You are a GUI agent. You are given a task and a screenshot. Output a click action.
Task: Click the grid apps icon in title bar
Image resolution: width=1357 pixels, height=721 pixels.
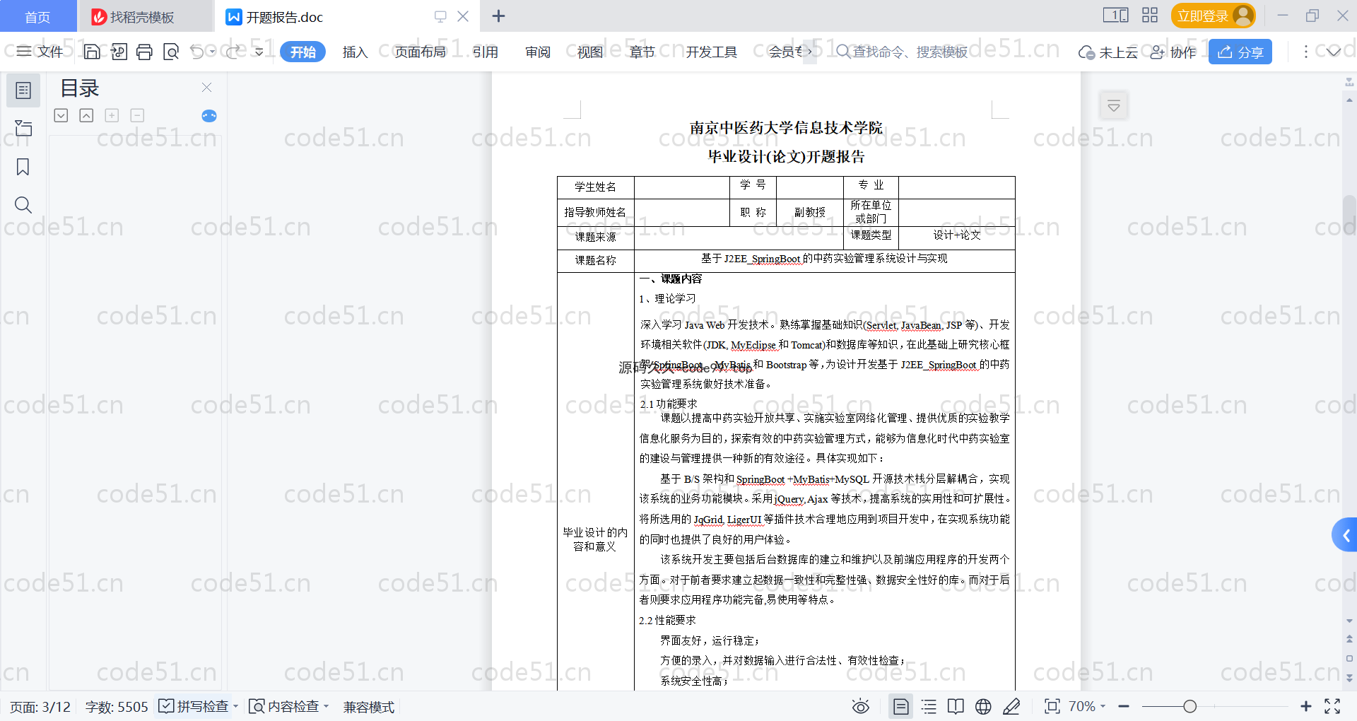point(1150,16)
